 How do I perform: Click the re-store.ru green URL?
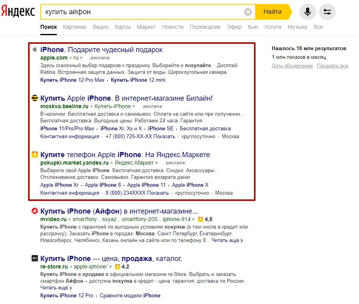click(x=54, y=266)
